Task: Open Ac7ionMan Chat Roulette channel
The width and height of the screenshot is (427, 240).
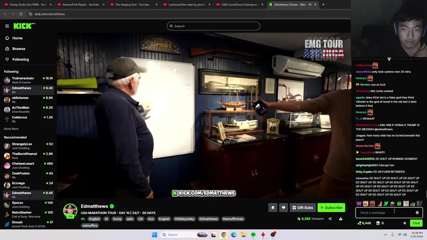Action: pyautogui.click(x=28, y=109)
